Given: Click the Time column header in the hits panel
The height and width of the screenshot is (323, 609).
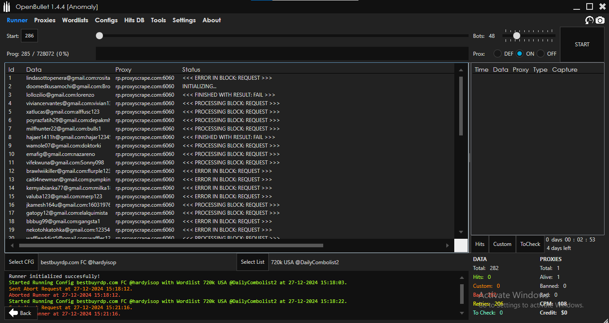Looking at the screenshot, I should click(481, 70).
